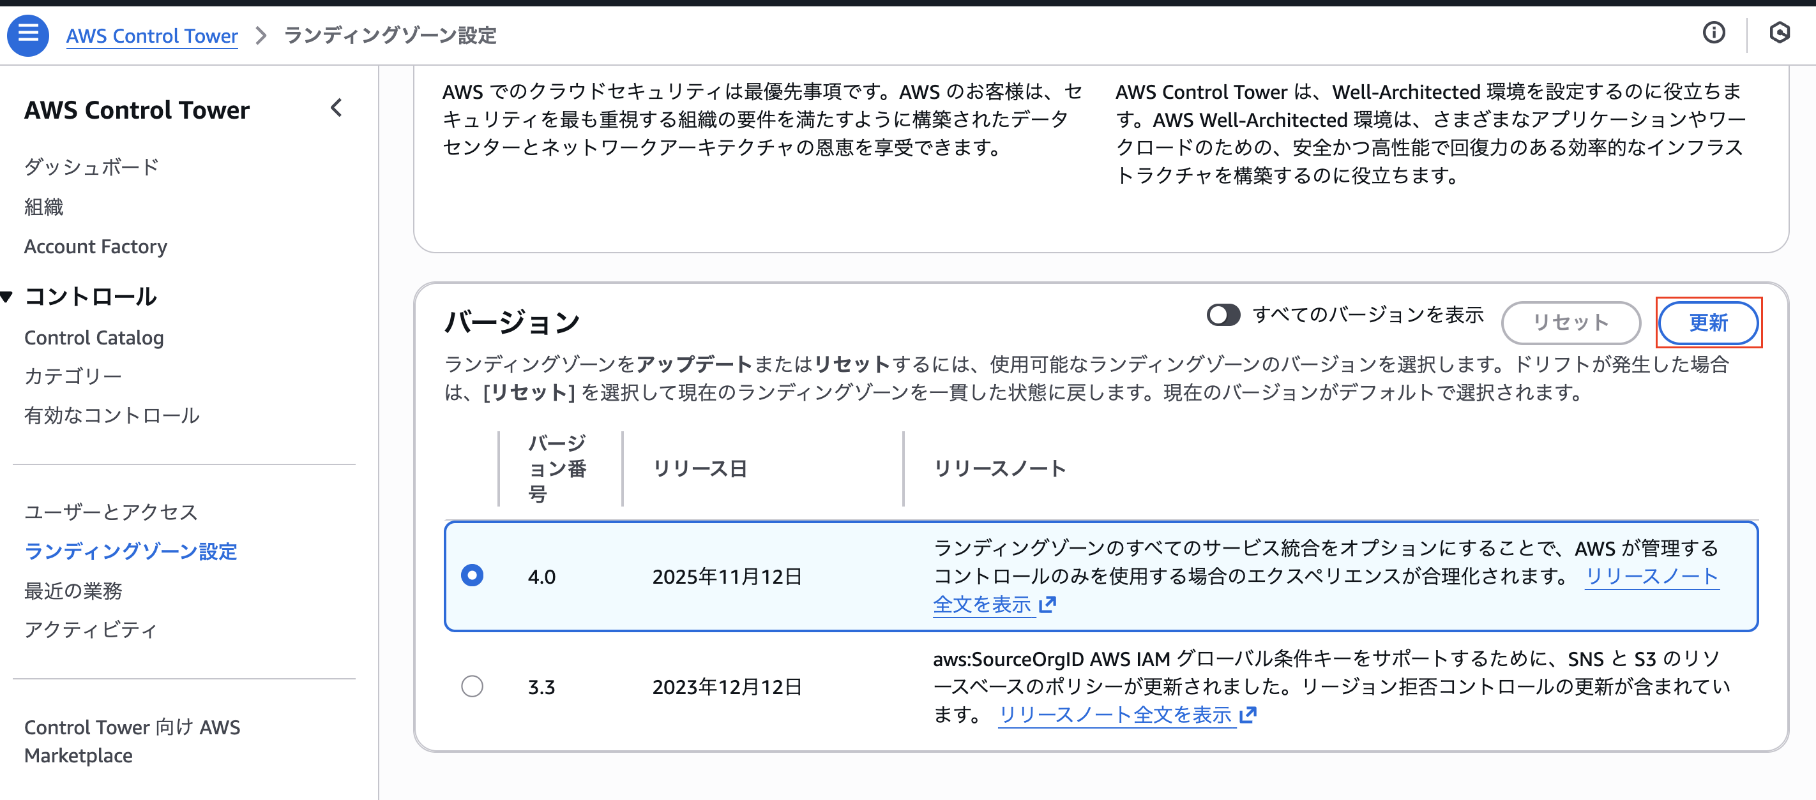Click the external link icon beside version 3.3 release notes

tap(1249, 715)
